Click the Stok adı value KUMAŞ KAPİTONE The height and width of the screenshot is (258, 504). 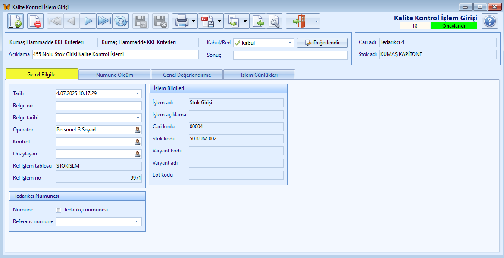pos(438,54)
